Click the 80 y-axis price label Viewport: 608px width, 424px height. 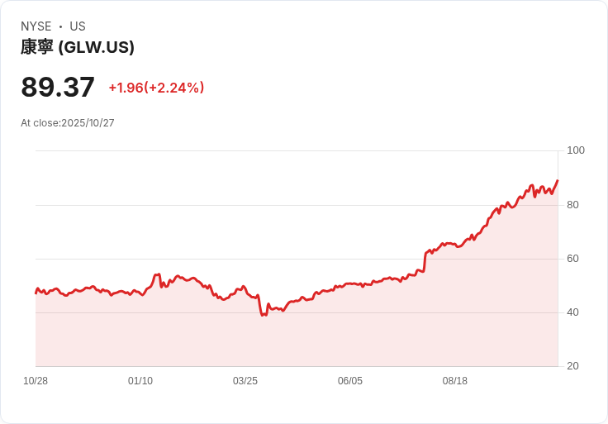pyautogui.click(x=573, y=205)
